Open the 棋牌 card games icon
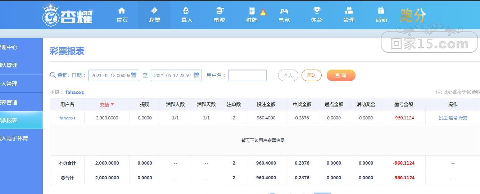Screen dimensions: 480x194 [252, 11]
